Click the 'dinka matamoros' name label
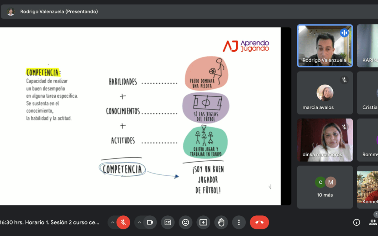Viewport: 378px width, 236px height. click(322, 155)
